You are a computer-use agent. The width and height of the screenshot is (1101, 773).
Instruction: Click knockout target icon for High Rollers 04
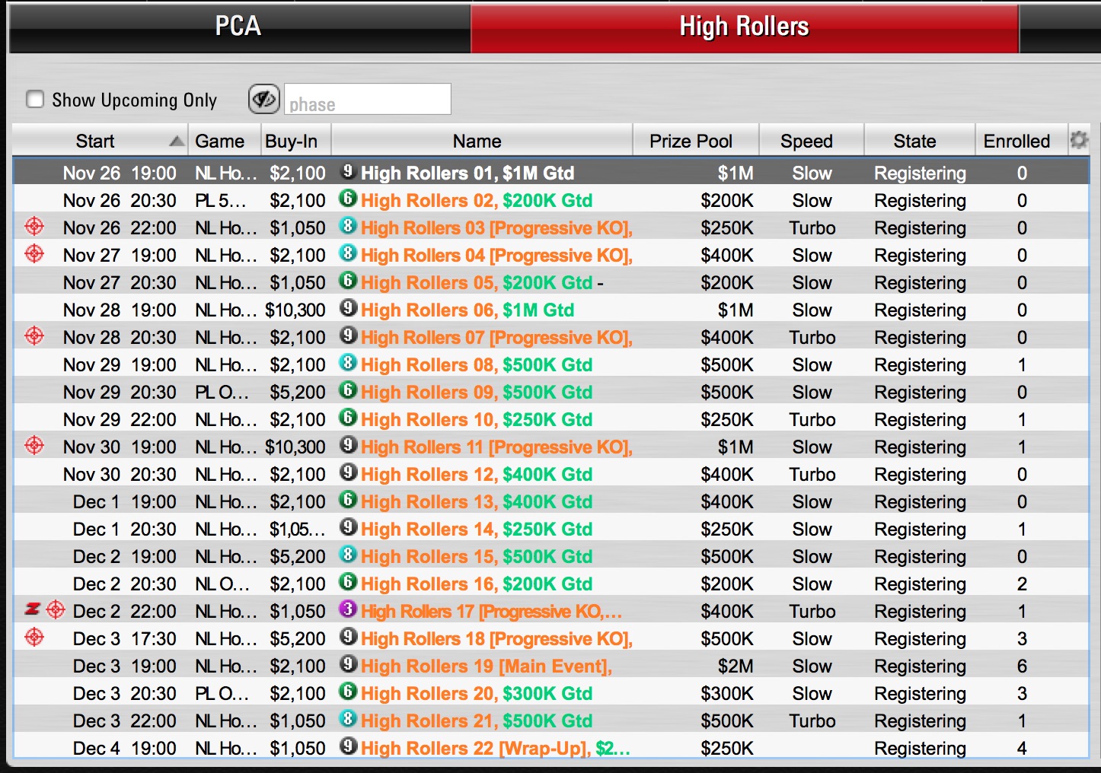pos(34,254)
